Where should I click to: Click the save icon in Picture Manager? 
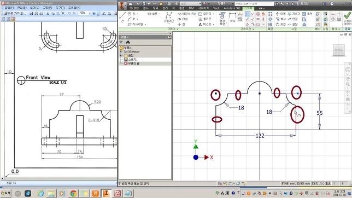31,14
